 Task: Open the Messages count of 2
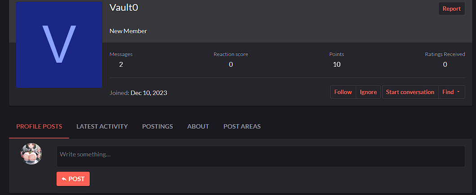(x=121, y=64)
